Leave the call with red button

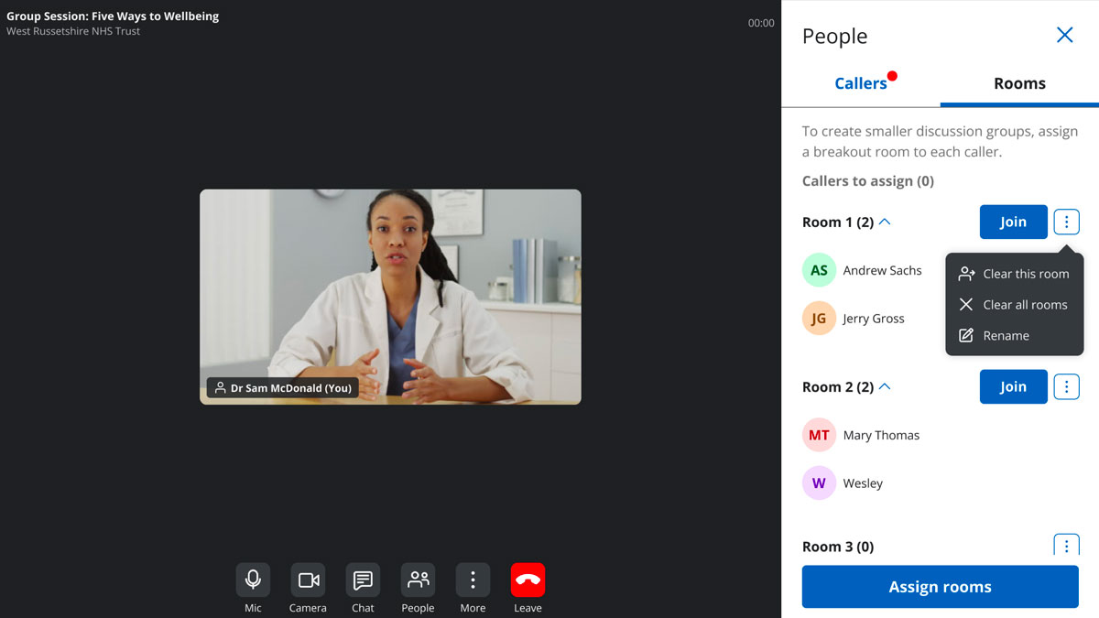coord(528,580)
